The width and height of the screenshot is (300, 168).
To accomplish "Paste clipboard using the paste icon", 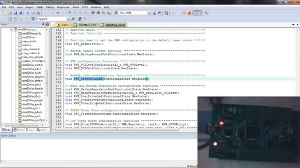I will [38, 13].
